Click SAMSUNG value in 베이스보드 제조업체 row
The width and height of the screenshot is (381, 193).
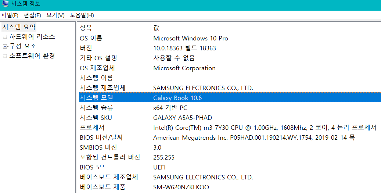[x=203, y=177]
